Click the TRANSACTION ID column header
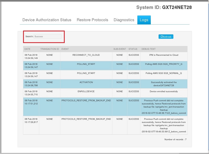This screenshot has width=209, height=154. tap(49, 49)
